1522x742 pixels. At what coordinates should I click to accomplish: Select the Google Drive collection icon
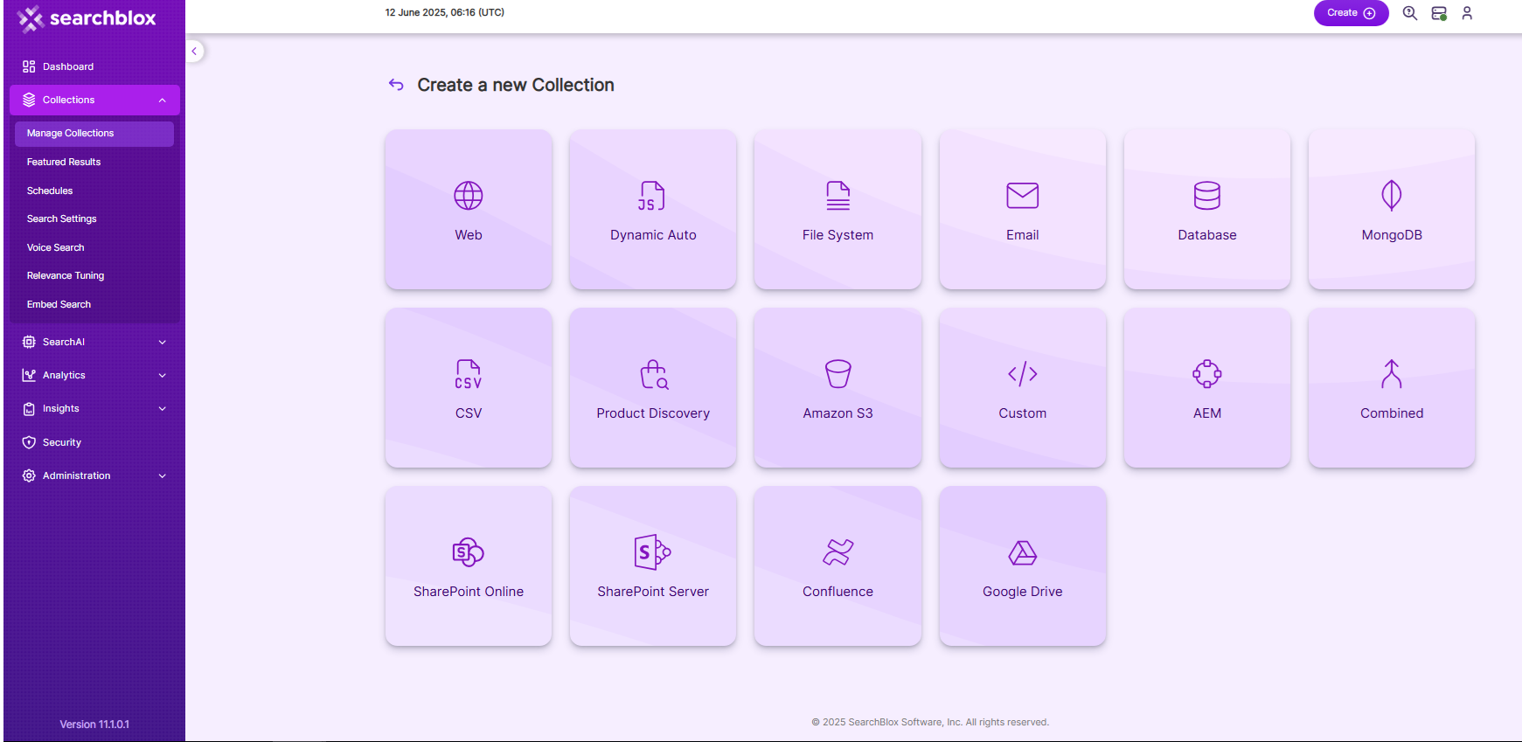point(1022,552)
